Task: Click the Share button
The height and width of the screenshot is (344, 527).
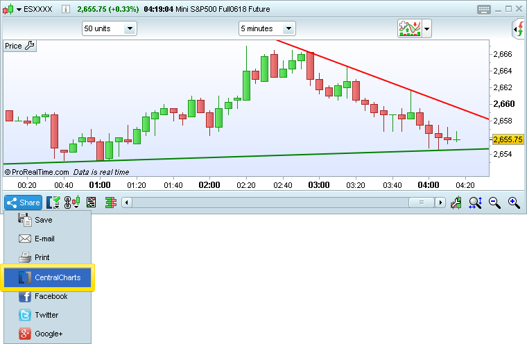Action: [x=23, y=203]
